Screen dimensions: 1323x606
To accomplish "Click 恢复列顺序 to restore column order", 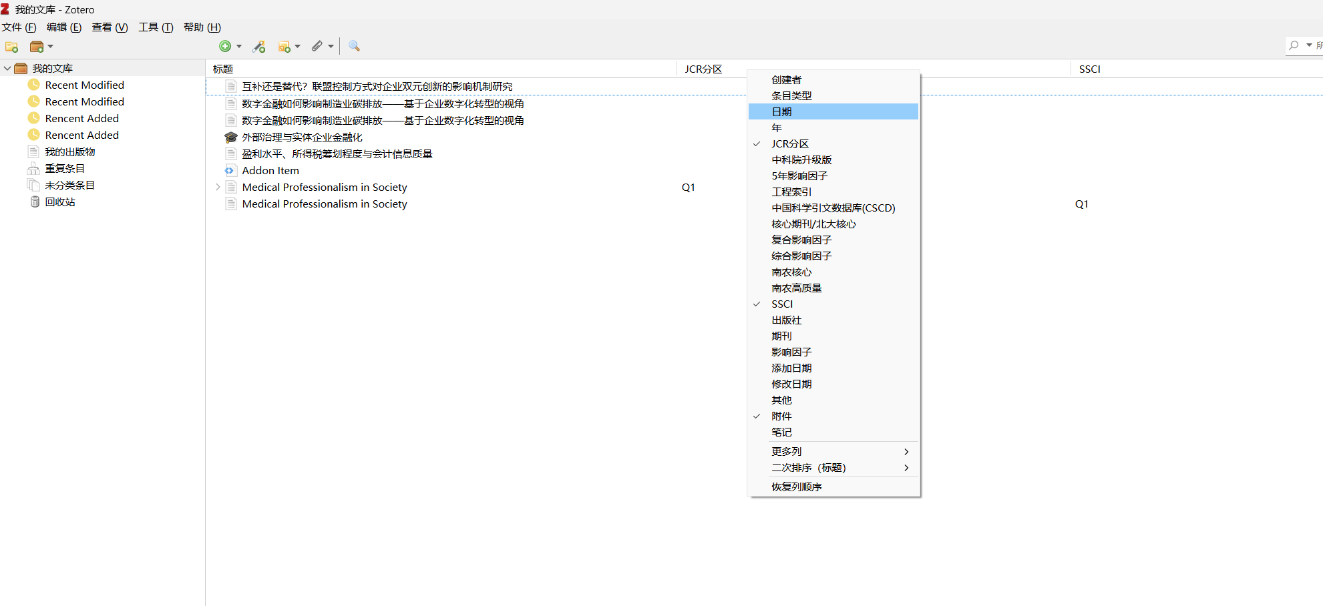I will click(x=796, y=487).
